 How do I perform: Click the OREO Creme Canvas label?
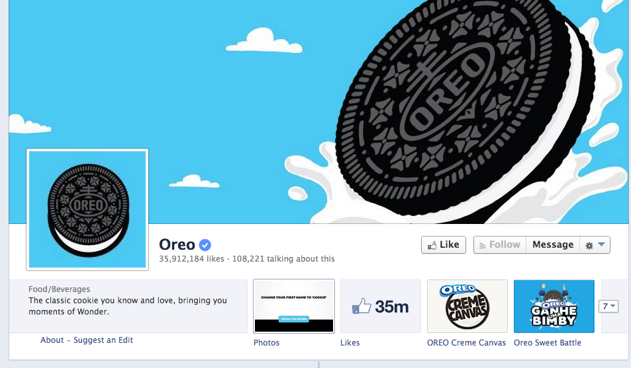(466, 343)
